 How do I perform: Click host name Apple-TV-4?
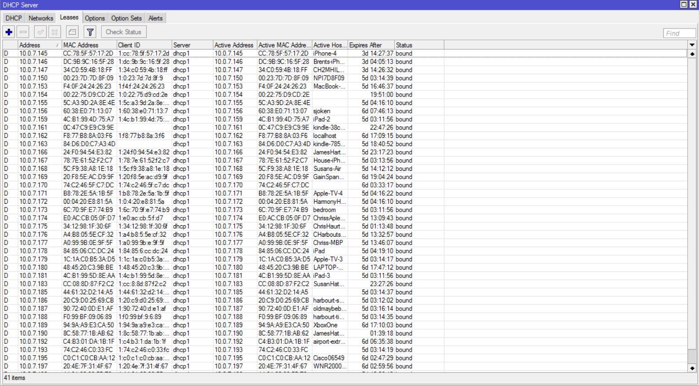tap(328, 194)
